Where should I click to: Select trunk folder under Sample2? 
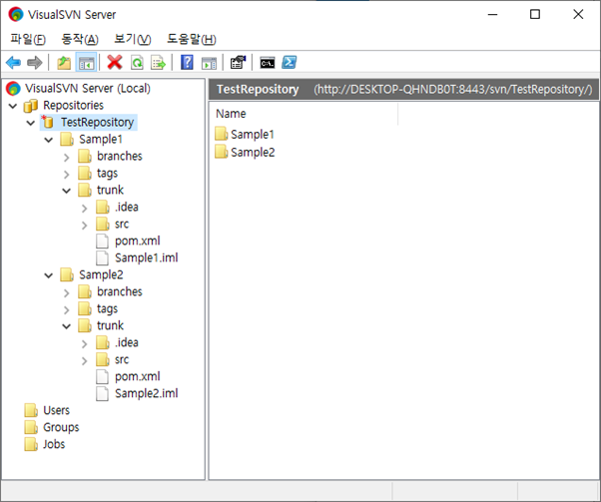pos(110,325)
